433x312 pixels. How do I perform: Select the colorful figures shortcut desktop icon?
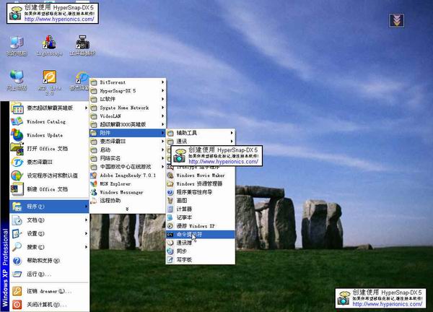(49, 46)
